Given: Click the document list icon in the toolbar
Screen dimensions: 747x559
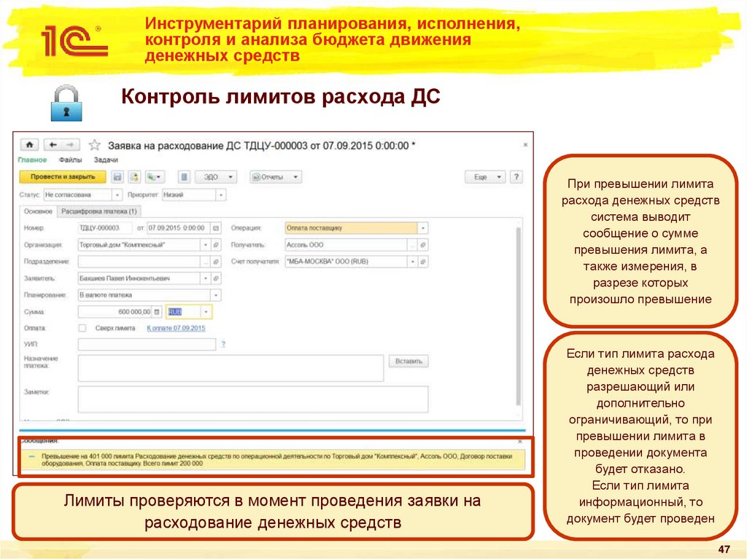Looking at the screenshot, I should (185, 177).
